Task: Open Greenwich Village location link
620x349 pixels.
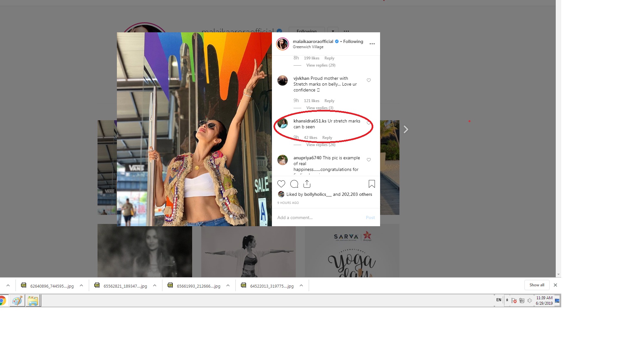Action: [308, 47]
